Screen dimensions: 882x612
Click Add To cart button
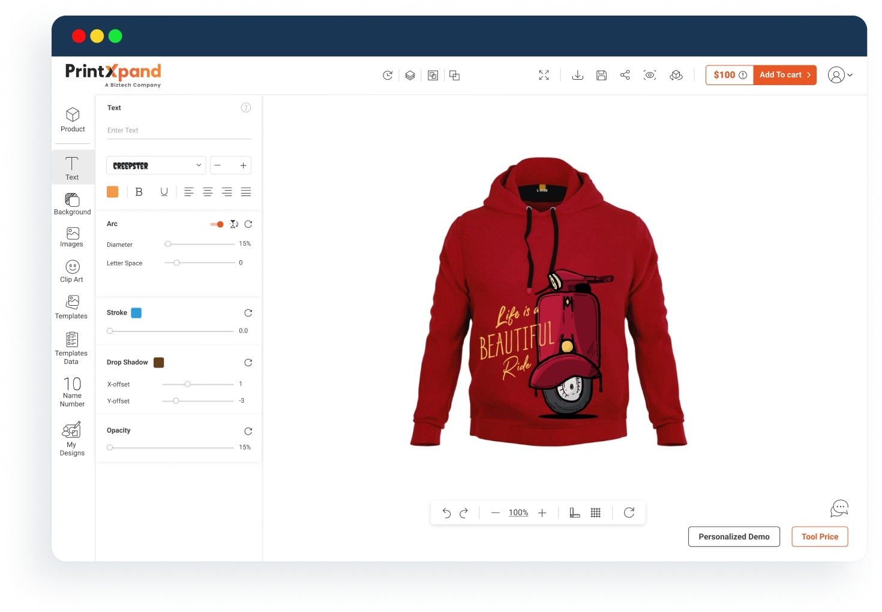click(x=785, y=75)
